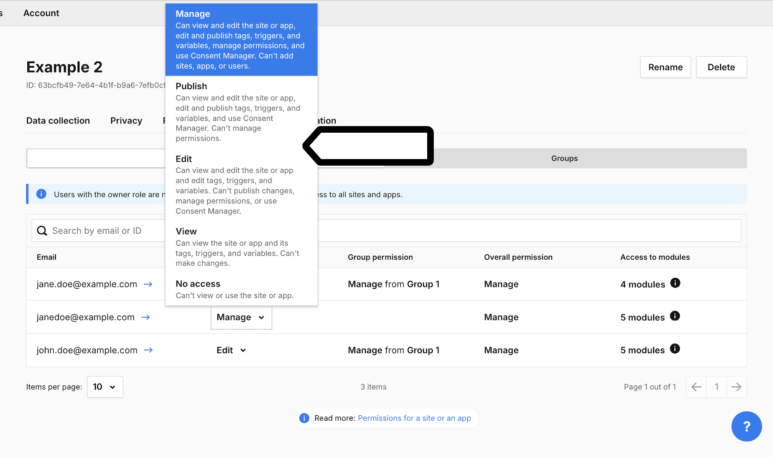Click the Group permission column header
This screenshot has height=457, width=773.
[381, 257]
